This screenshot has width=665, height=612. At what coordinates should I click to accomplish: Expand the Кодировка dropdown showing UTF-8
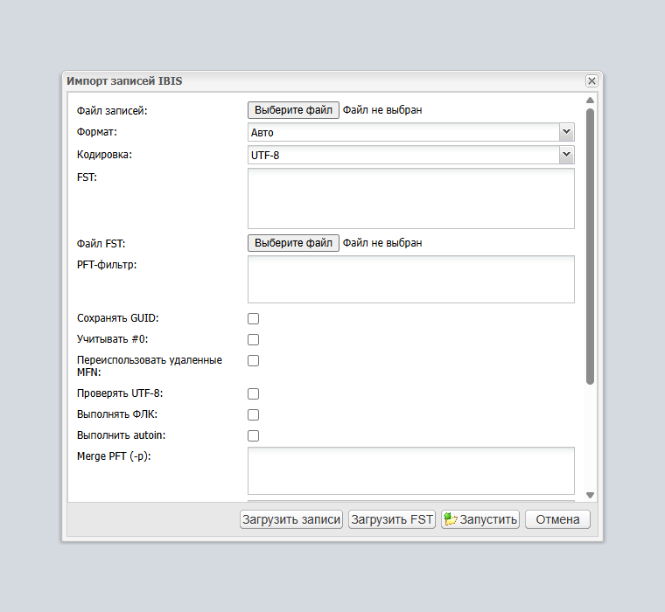(x=567, y=155)
